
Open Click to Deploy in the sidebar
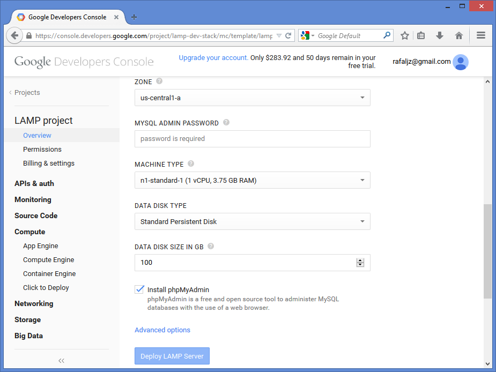click(x=46, y=287)
